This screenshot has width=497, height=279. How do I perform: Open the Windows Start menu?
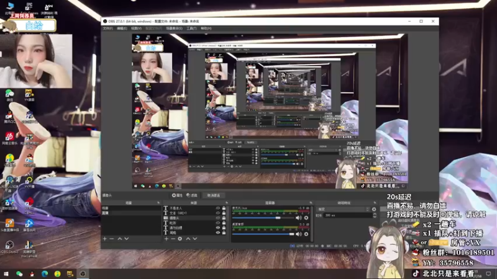pyautogui.click(x=6, y=273)
